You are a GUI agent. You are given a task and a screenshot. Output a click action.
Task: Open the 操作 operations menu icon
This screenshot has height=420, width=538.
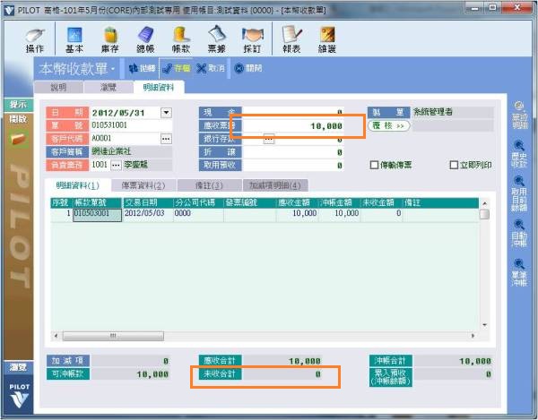35,40
